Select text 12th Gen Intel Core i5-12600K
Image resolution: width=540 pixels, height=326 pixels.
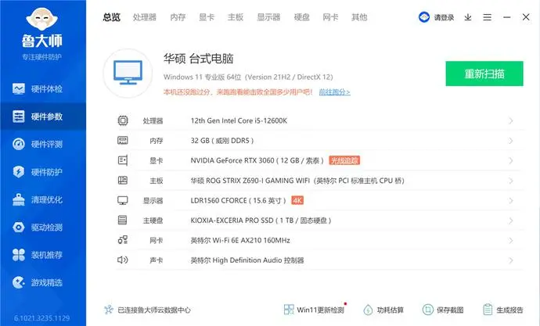(x=239, y=120)
